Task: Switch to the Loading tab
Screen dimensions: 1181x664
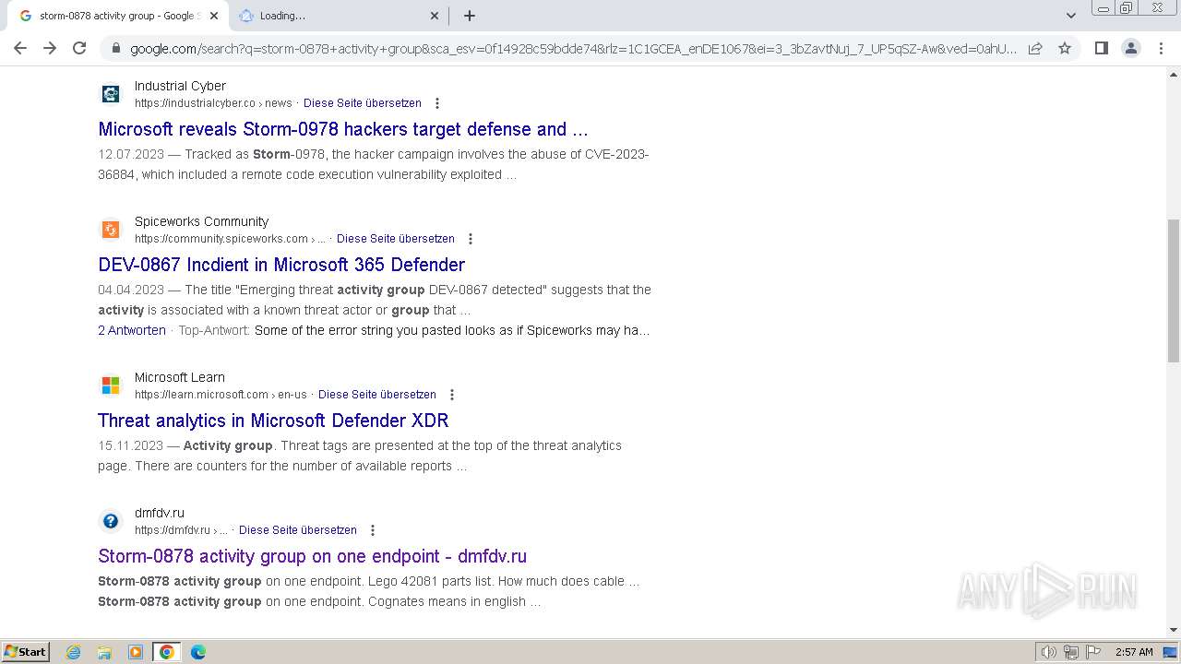Action: pyautogui.click(x=338, y=16)
